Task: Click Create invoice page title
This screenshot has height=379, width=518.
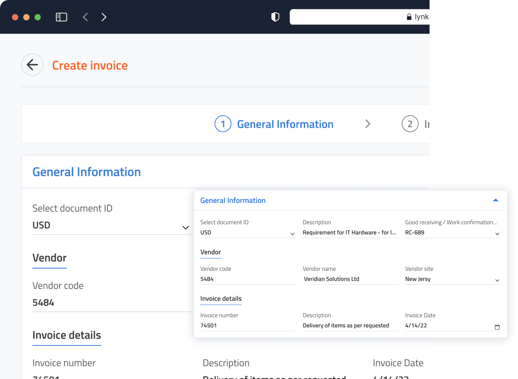Action: coord(90,66)
